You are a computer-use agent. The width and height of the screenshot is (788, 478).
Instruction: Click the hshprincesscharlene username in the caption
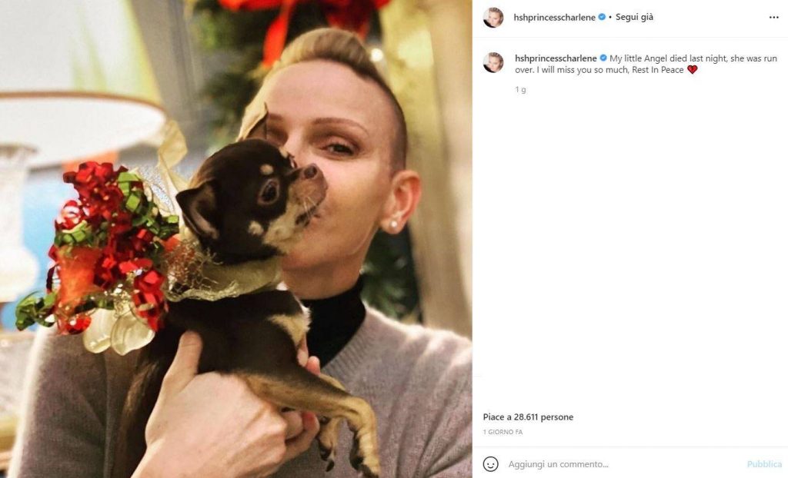click(x=556, y=58)
